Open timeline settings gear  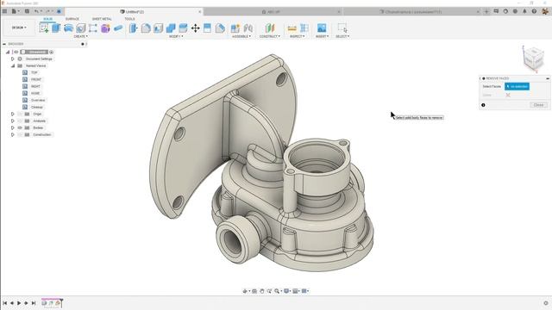point(546,303)
